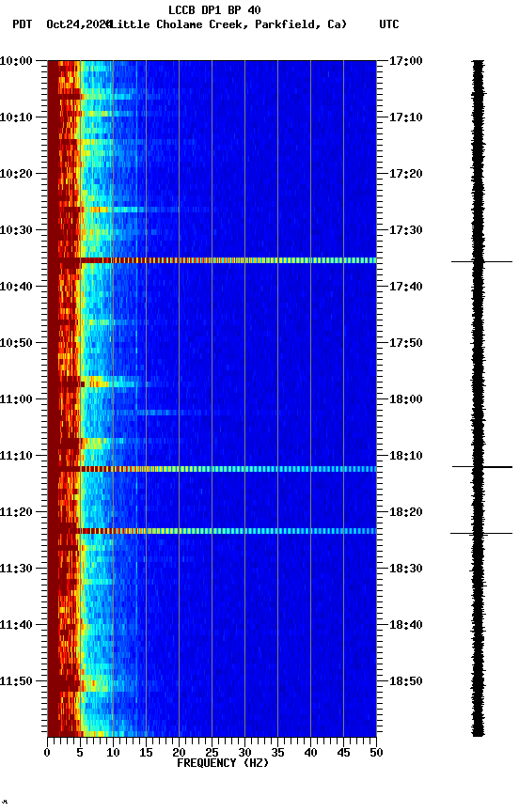
Task: Click the date label "Oct24,2020"
Action: point(79,24)
